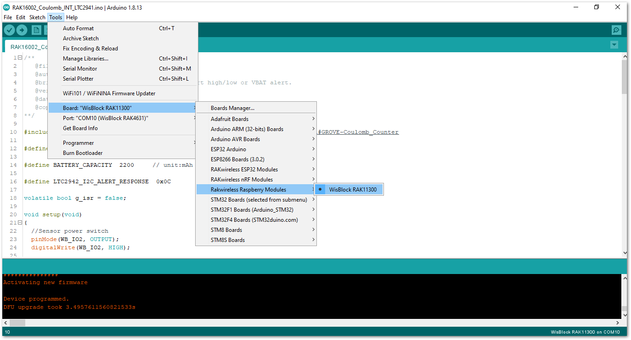Open Manage Libraries... entry
Image resolution: width=631 pixels, height=340 pixels.
coord(123,59)
